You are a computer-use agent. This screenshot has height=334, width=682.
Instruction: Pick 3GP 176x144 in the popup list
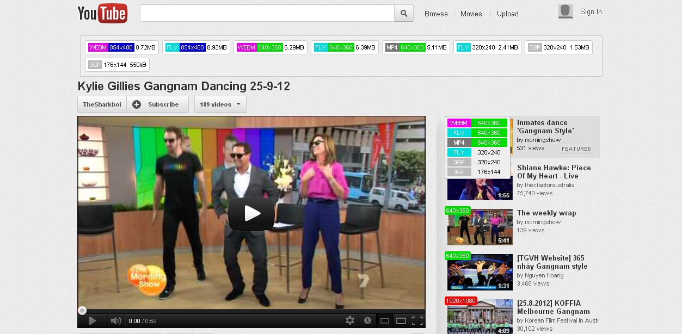477,172
